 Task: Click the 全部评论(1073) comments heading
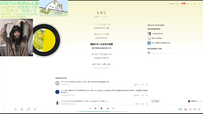[61, 78]
